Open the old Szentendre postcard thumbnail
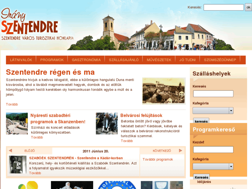The image size is (252, 189). point(164,91)
